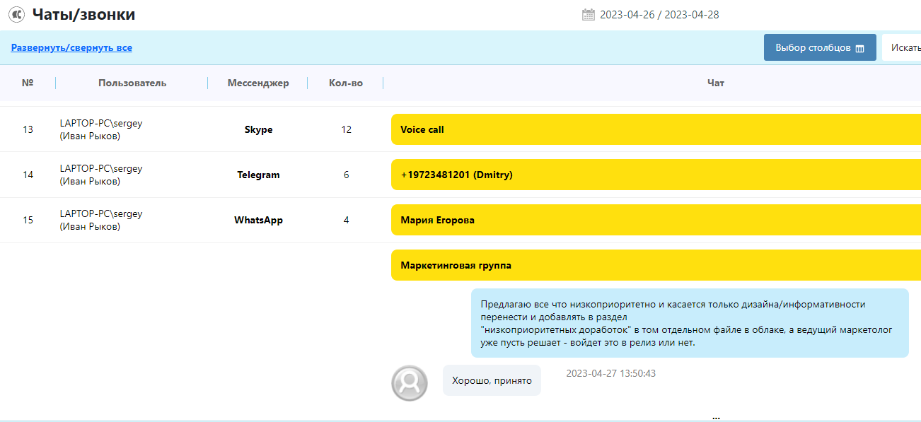921x422 pixels.
Task: Select the Skype row messenger cell
Action: click(x=258, y=130)
